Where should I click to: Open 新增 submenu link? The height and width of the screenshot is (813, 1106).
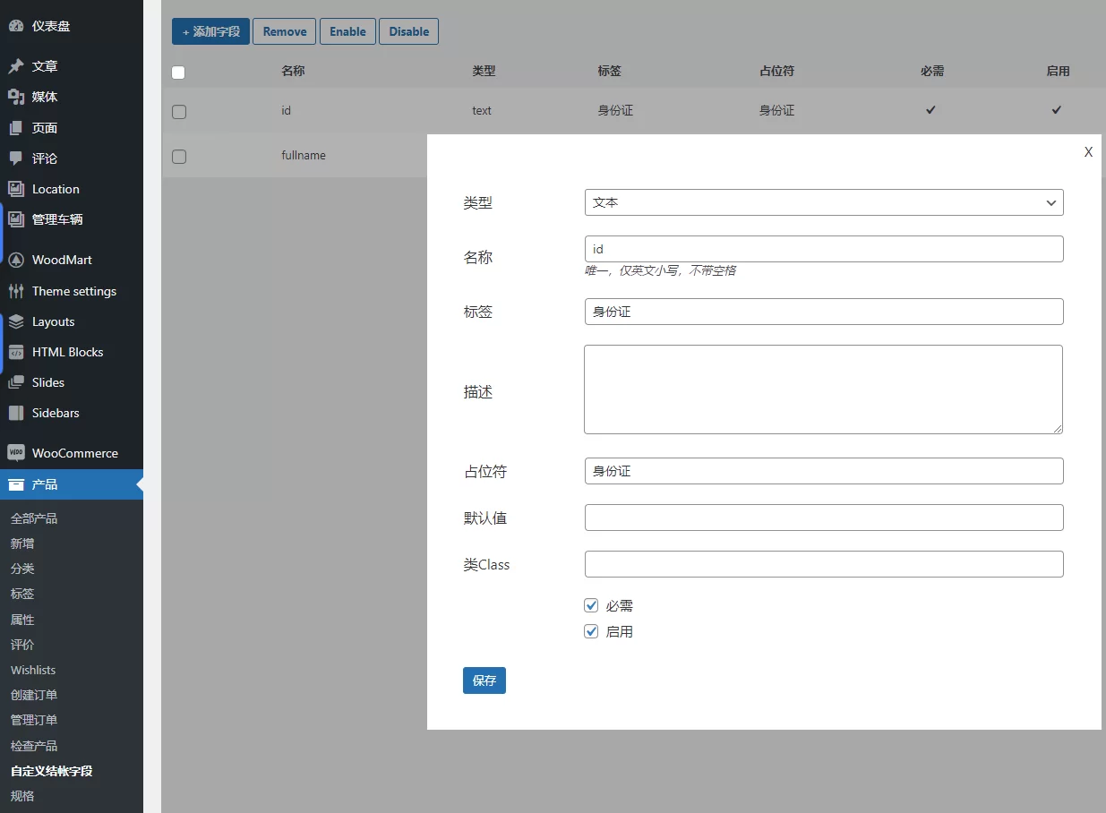[x=22, y=543]
